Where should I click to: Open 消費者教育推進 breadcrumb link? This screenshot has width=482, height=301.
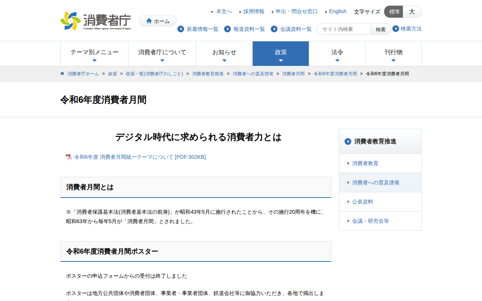208,74
